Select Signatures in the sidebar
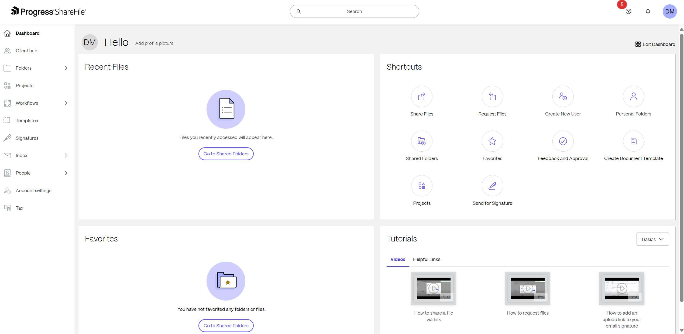Viewport: 684px width, 334px height. 27,138
